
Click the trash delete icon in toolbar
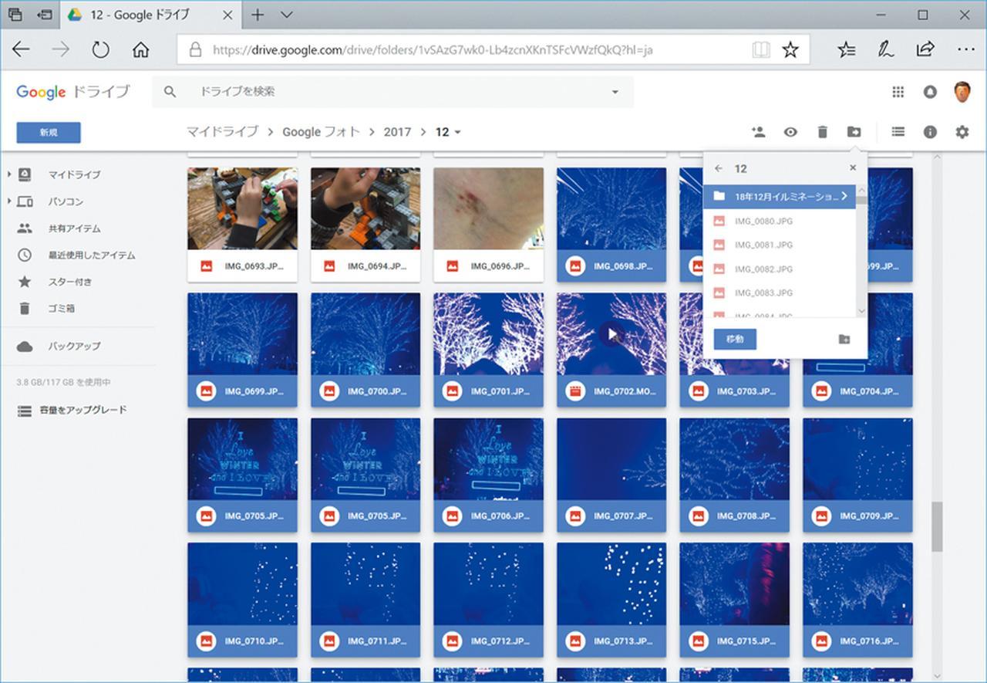(x=822, y=132)
